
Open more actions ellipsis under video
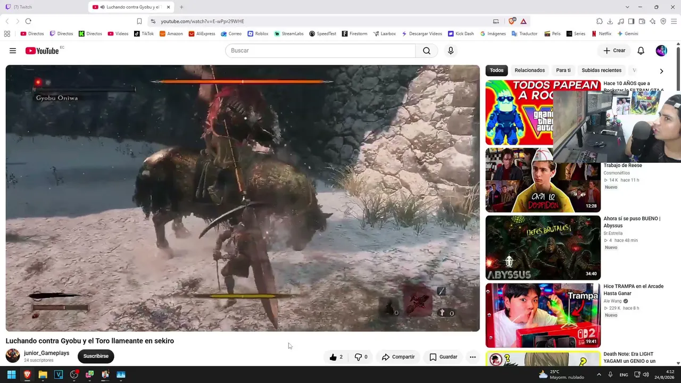pyautogui.click(x=472, y=357)
